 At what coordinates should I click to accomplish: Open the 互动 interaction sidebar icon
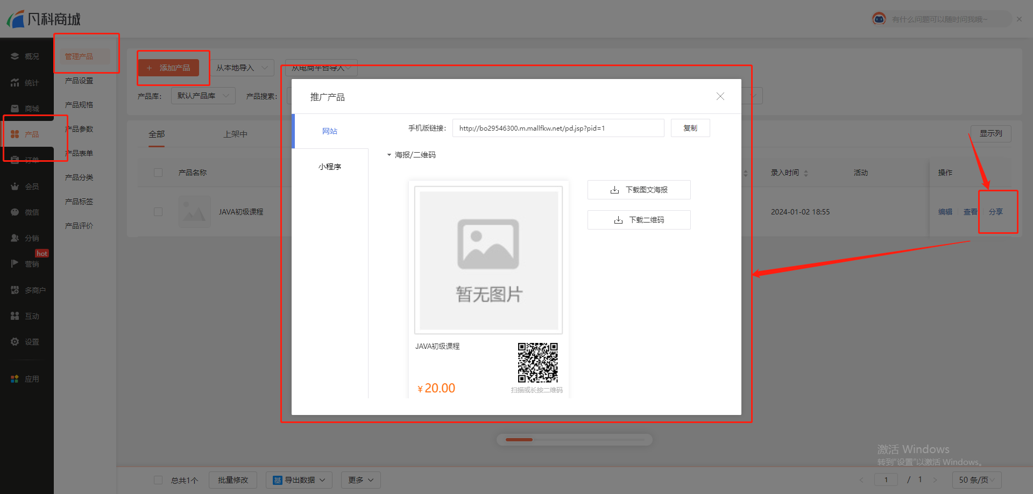(15, 316)
